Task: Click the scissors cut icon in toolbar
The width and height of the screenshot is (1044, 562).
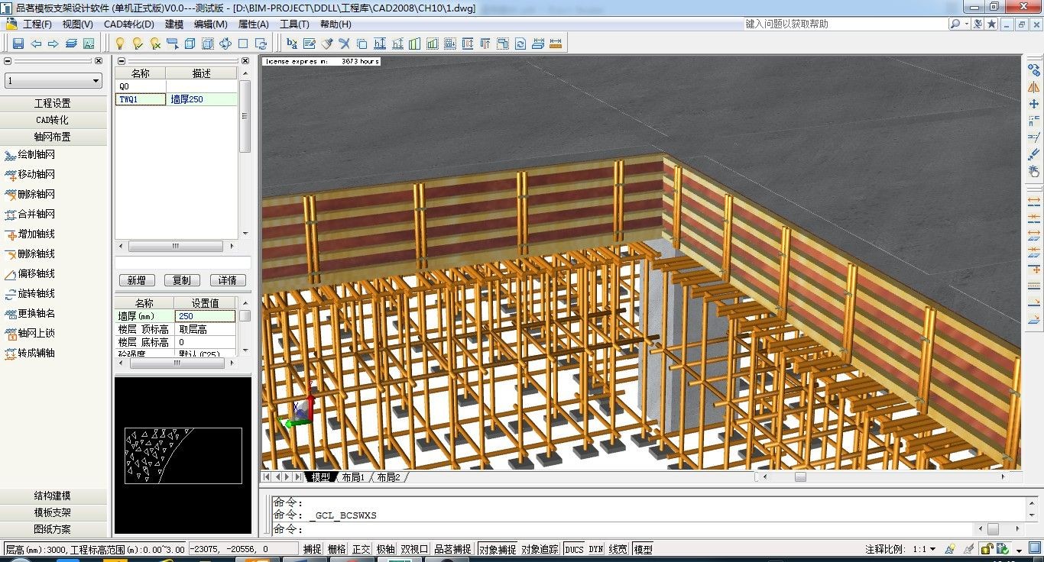Action: (x=345, y=44)
